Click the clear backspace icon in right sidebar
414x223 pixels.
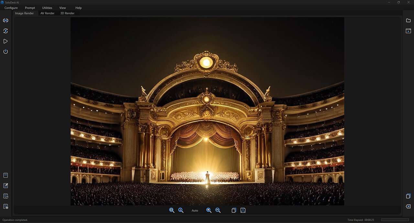click(x=408, y=206)
